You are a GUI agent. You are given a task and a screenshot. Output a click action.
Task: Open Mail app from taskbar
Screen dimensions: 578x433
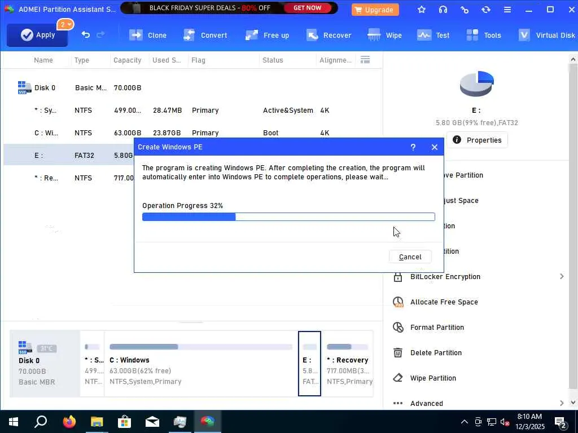click(152, 422)
